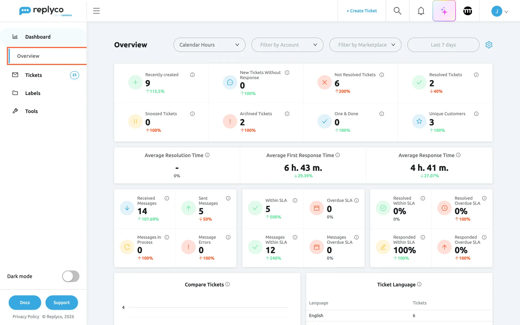The height and width of the screenshot is (325, 520).
Task: Show info for Compare Tickets chart
Action: (227, 284)
